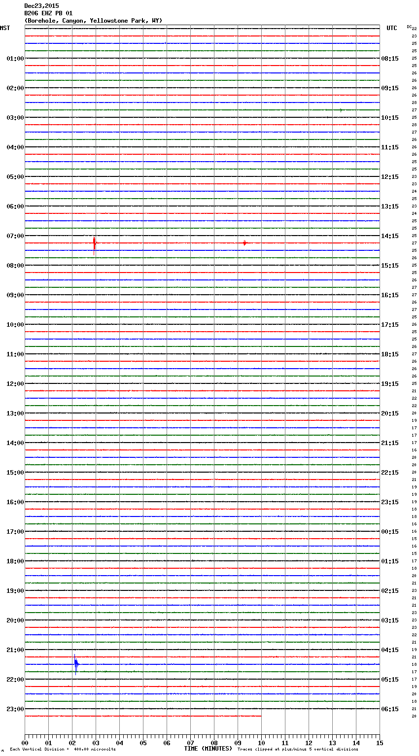Click the 04:15 UTC time label

390,650
